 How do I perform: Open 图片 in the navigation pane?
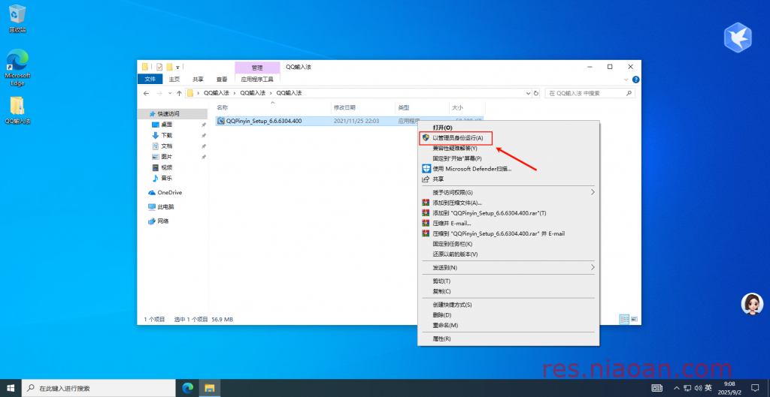(x=166, y=157)
